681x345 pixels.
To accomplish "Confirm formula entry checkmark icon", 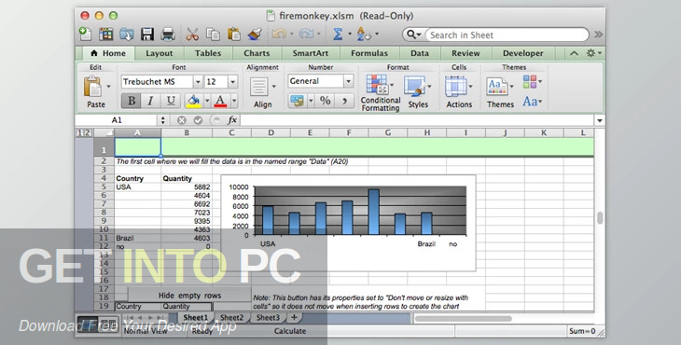I will click(198, 120).
